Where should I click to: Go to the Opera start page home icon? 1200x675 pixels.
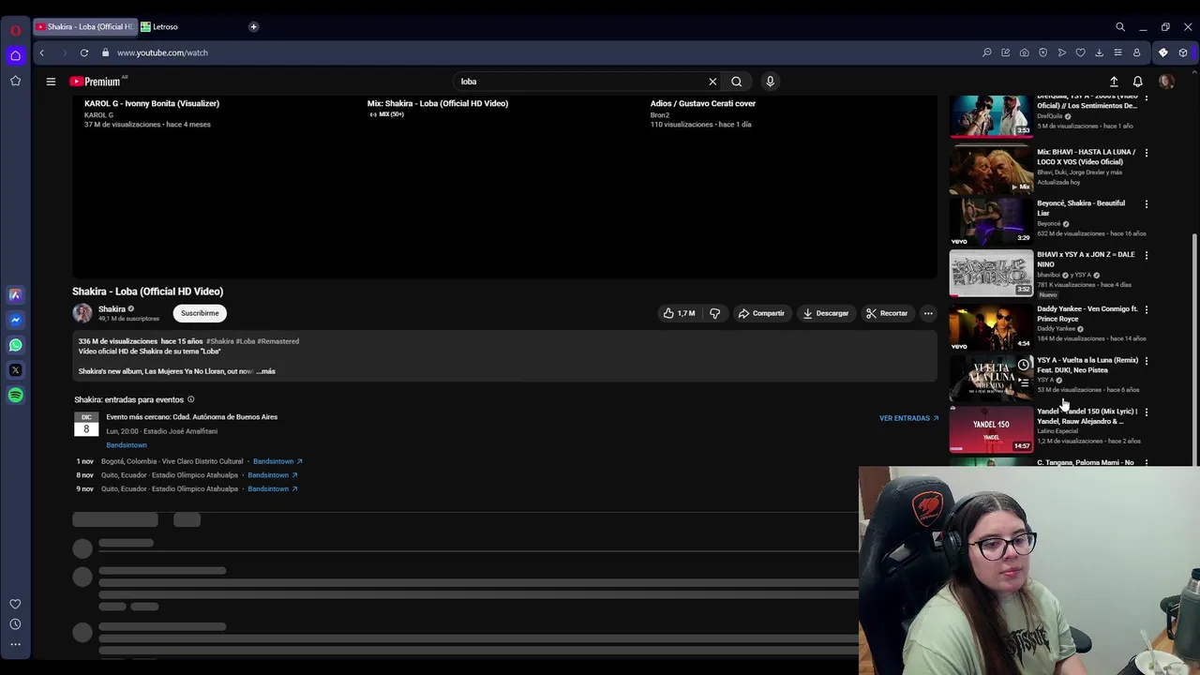pyautogui.click(x=15, y=55)
